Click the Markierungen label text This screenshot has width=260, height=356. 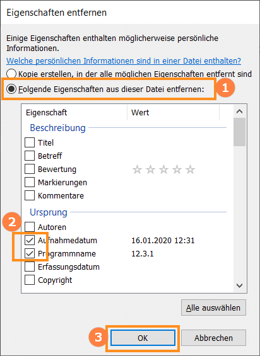[x=62, y=183]
